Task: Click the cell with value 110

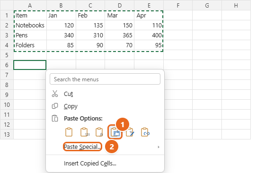Action: pos(149,26)
